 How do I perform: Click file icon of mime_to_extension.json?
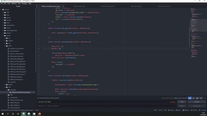click(9, 54)
